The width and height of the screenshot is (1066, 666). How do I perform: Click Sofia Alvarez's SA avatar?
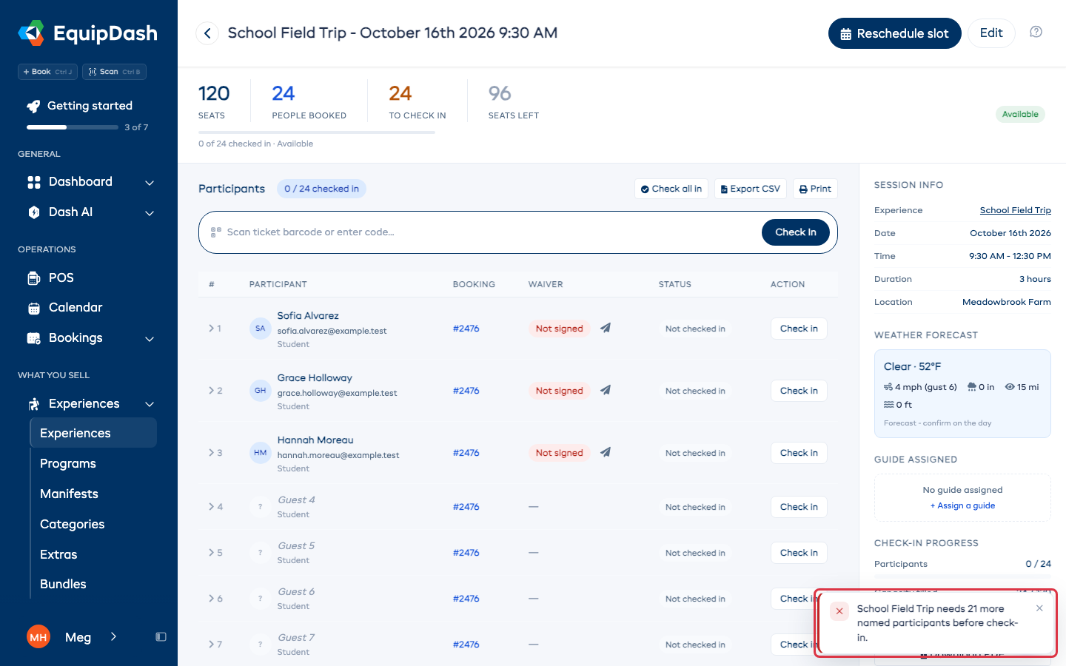pos(261,329)
